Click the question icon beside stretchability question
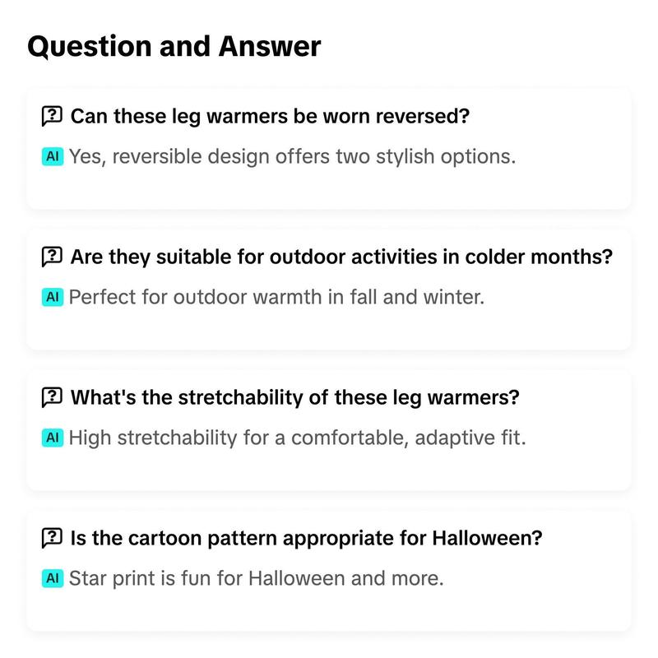658x658 pixels. 52,397
